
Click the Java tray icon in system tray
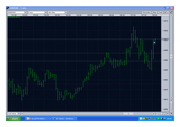pos(141,119)
